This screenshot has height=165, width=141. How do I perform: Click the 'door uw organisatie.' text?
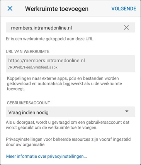coord(25,145)
